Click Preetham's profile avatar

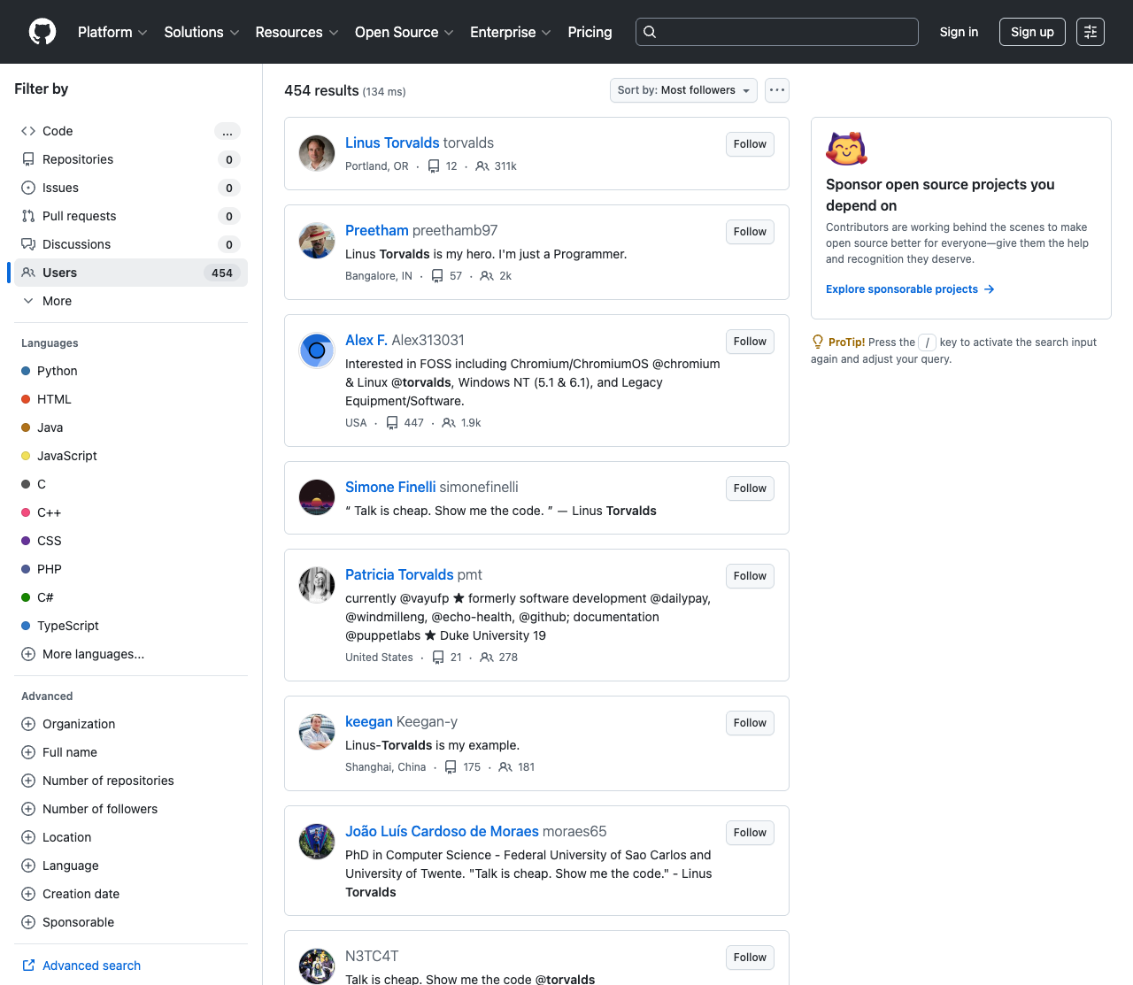[x=317, y=241]
